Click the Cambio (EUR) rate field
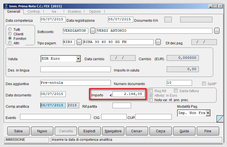This screenshot has width=227, height=147. 183,58
